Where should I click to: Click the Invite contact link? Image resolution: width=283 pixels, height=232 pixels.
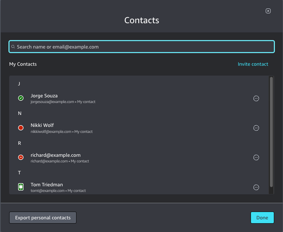coord(253,64)
